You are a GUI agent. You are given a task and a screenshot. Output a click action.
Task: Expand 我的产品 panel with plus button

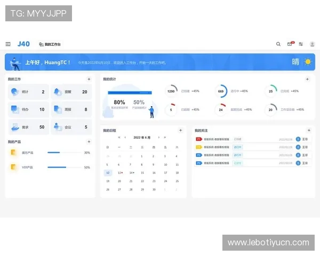pyautogui.click(x=89, y=142)
